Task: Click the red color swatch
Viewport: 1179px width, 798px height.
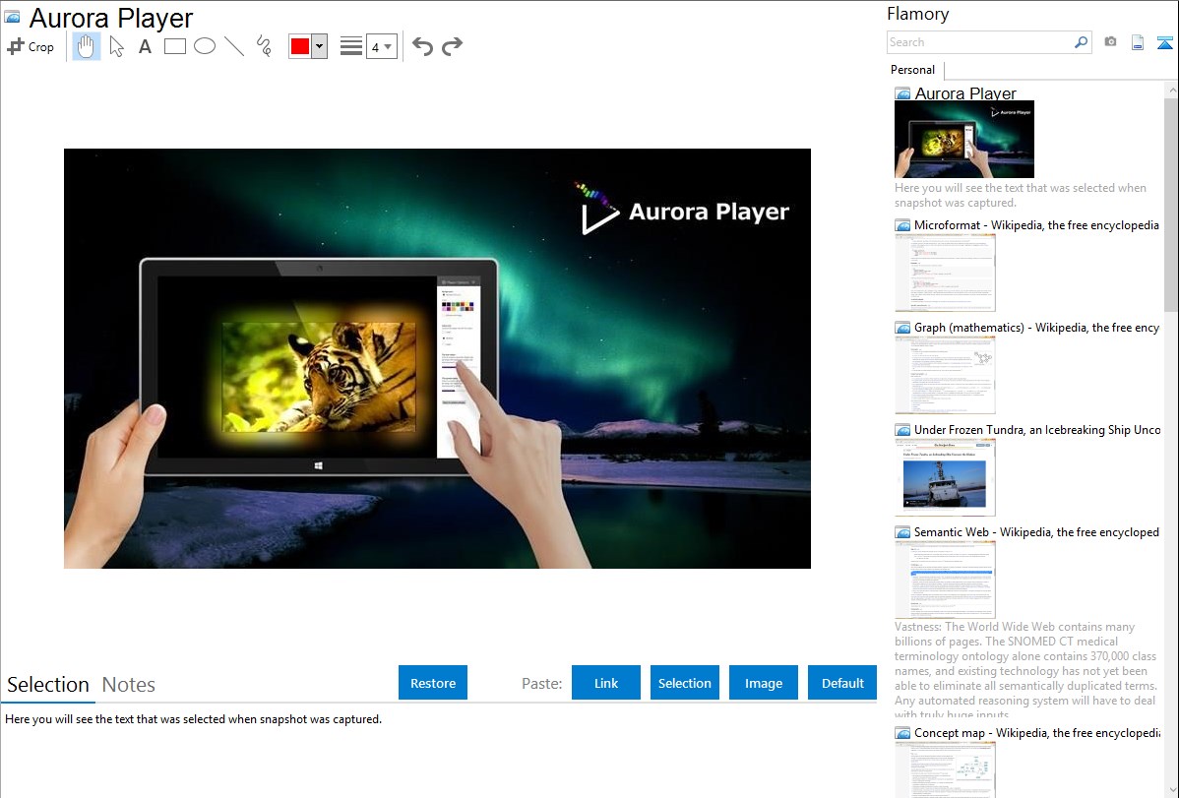Action: pyautogui.click(x=300, y=46)
